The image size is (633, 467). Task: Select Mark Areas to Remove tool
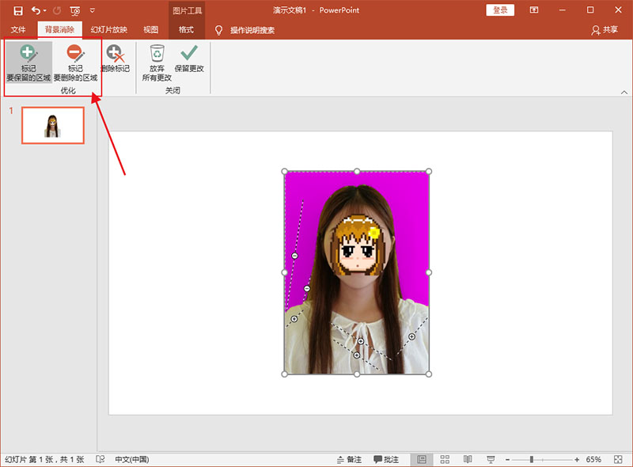point(75,63)
